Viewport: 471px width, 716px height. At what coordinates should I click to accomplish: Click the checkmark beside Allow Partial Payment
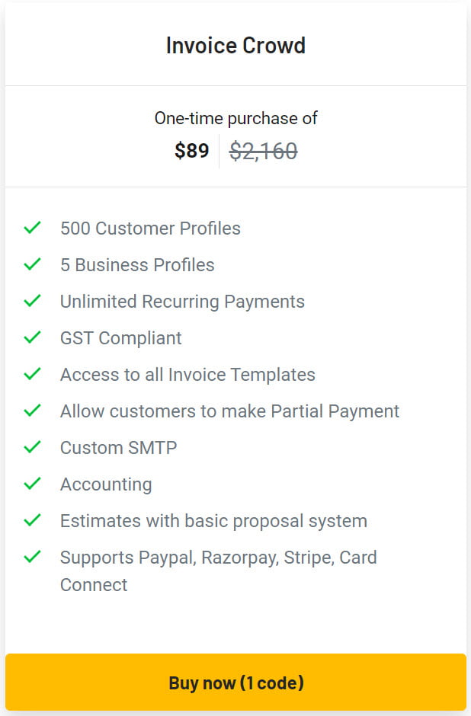(x=32, y=409)
